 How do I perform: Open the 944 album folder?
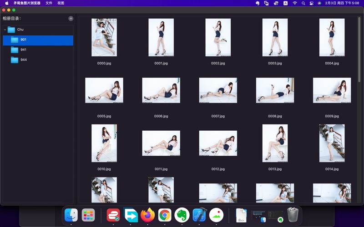[23, 59]
